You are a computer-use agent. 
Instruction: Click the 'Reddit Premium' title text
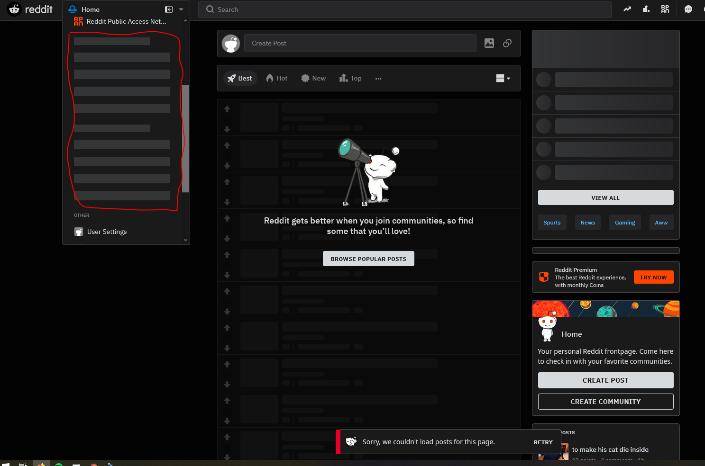point(576,270)
